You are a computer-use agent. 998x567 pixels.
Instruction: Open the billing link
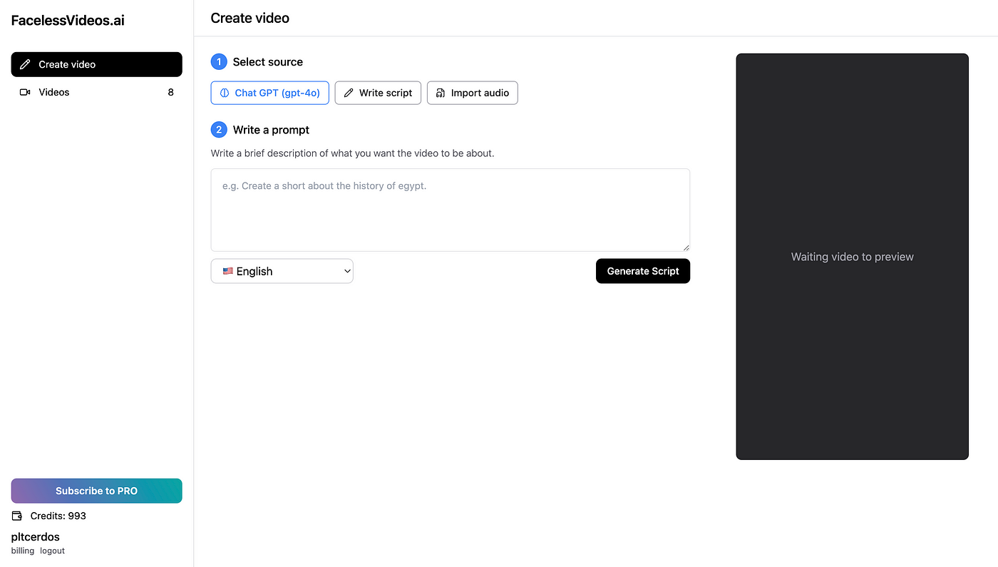coord(23,551)
